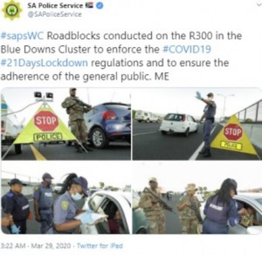Click the South African flag emoji
The width and height of the screenshot is (262, 255).
(90, 6)
